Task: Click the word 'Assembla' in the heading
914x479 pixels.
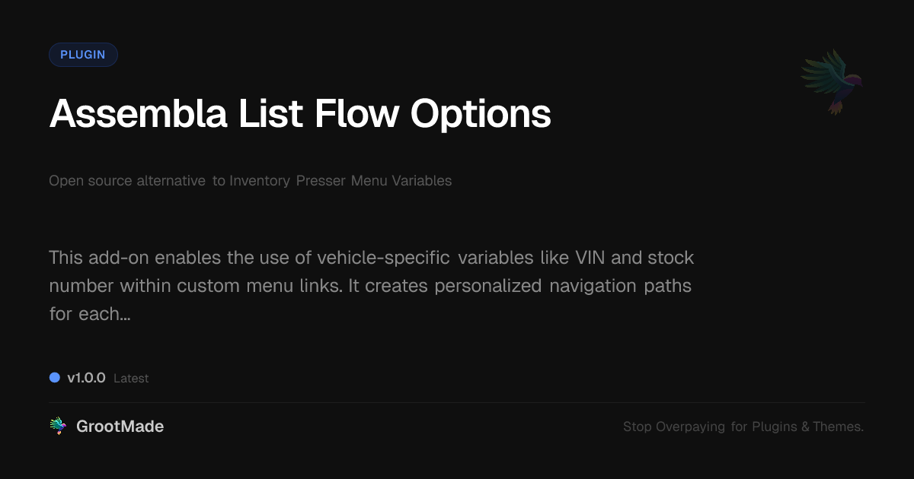Action: point(138,114)
